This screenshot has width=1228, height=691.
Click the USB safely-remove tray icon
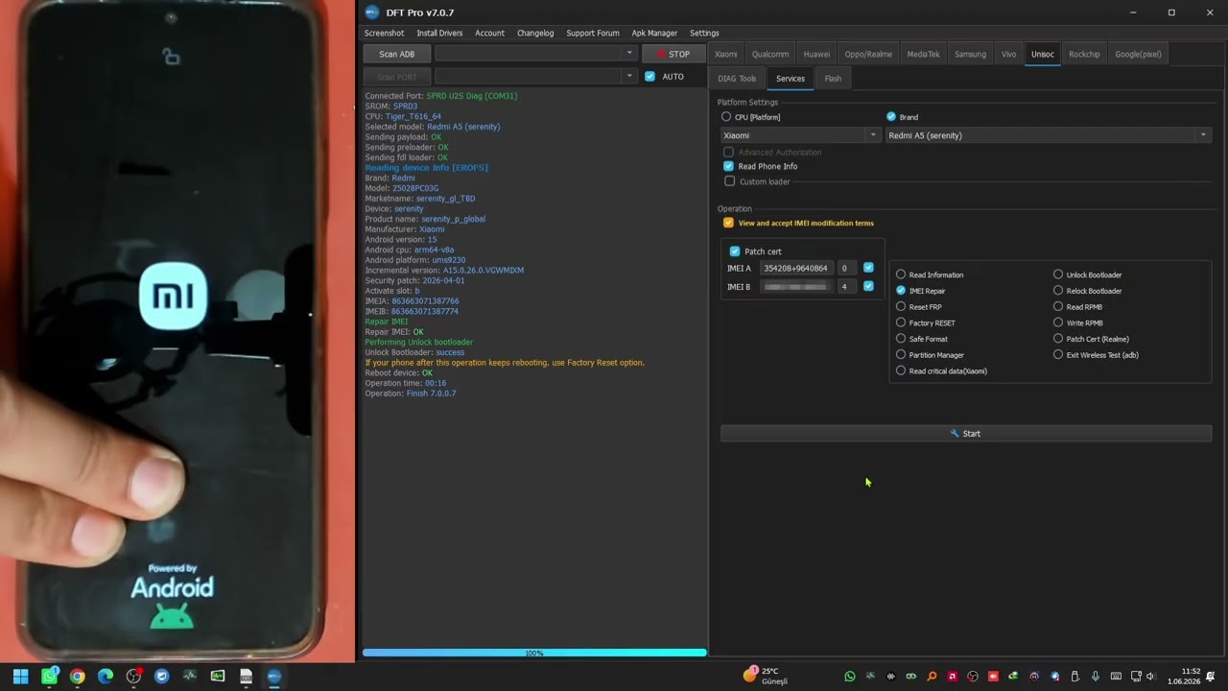pyautogui.click(x=1074, y=677)
